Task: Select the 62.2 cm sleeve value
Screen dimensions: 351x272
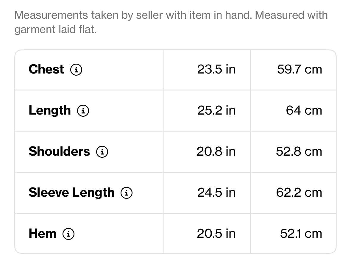Action: pos(299,193)
